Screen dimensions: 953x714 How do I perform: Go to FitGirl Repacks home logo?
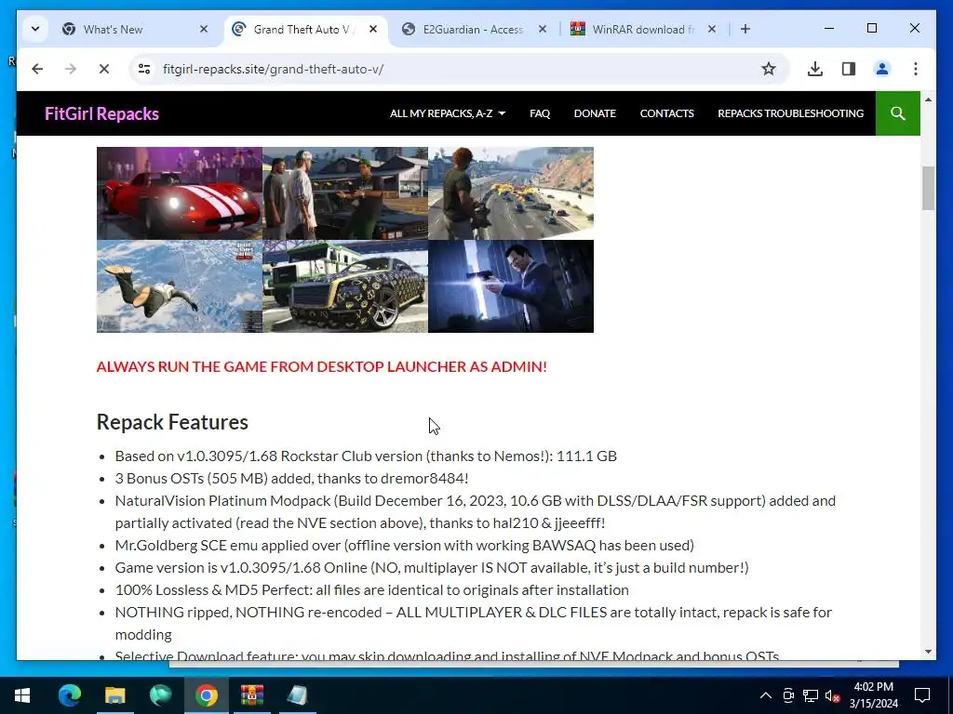pyautogui.click(x=101, y=113)
